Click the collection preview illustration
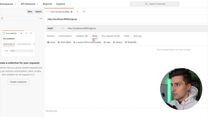The width and height of the screenshot is (208, 117). pos(19,44)
